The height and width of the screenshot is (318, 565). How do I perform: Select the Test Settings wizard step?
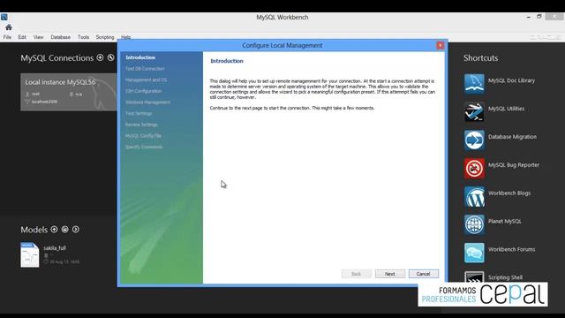tap(139, 113)
